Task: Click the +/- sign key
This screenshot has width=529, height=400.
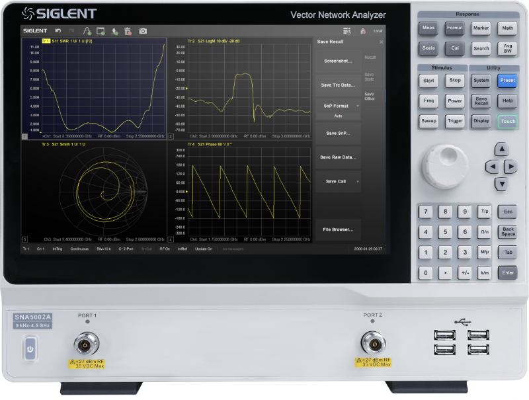Action: 465,273
